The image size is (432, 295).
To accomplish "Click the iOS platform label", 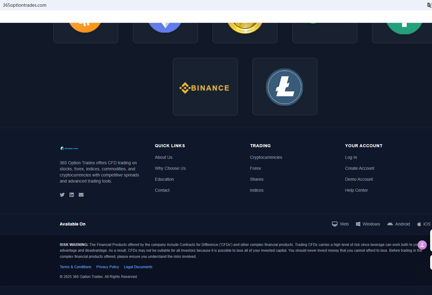I will coord(427,224).
